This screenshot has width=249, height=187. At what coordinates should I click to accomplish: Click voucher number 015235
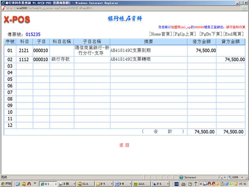click(33, 35)
